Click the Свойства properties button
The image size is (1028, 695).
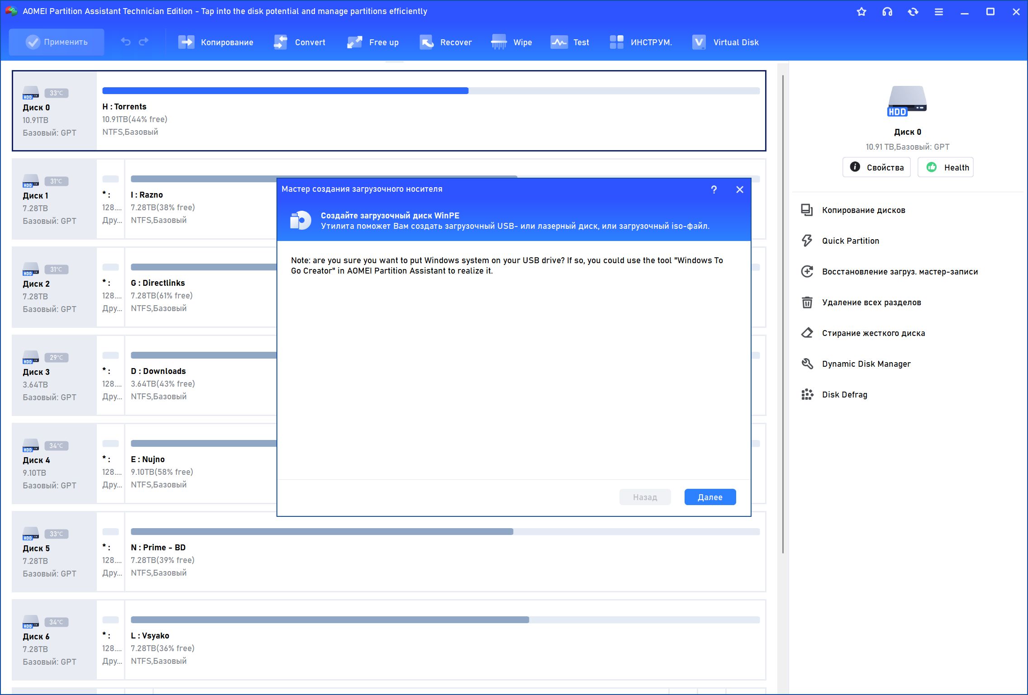[x=876, y=168]
